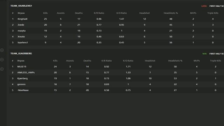Open player MUJE19's profile

(x=22, y=66)
